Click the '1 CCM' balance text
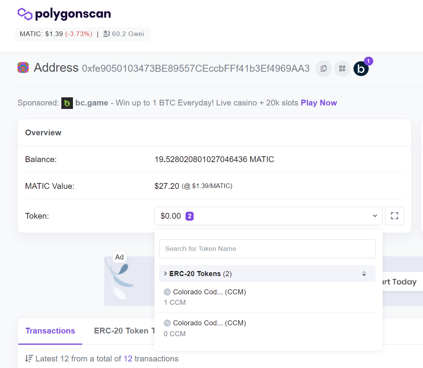 (175, 302)
